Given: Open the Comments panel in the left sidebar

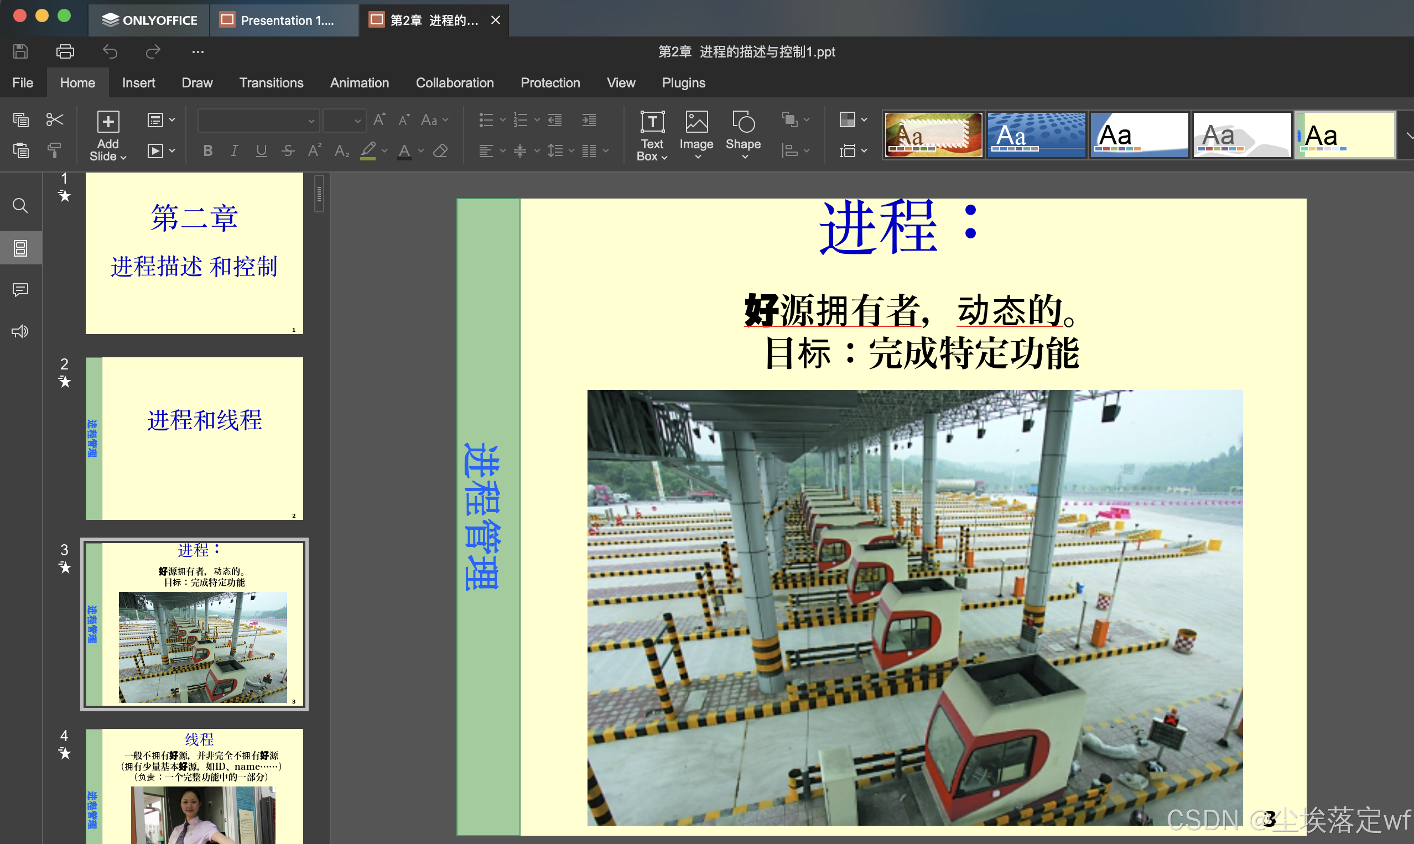Looking at the screenshot, I should click(x=20, y=290).
